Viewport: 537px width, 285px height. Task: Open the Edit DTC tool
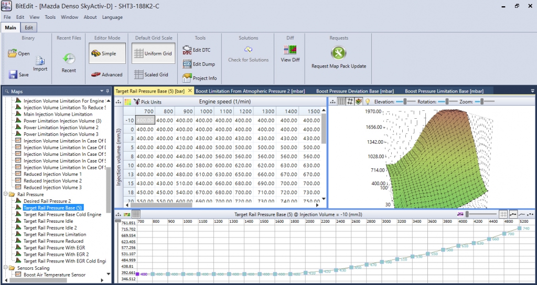[197, 50]
